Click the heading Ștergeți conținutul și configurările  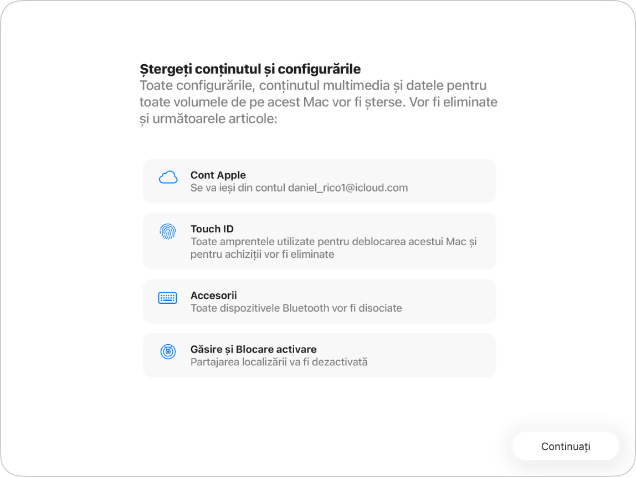pyautogui.click(x=250, y=69)
